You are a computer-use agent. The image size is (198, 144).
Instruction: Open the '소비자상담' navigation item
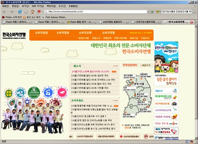(42, 33)
